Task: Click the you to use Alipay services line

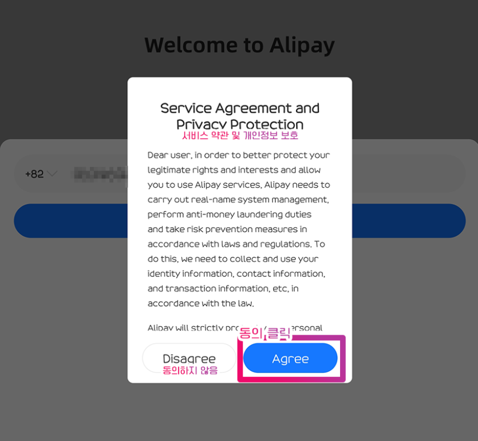Action: click(x=239, y=185)
